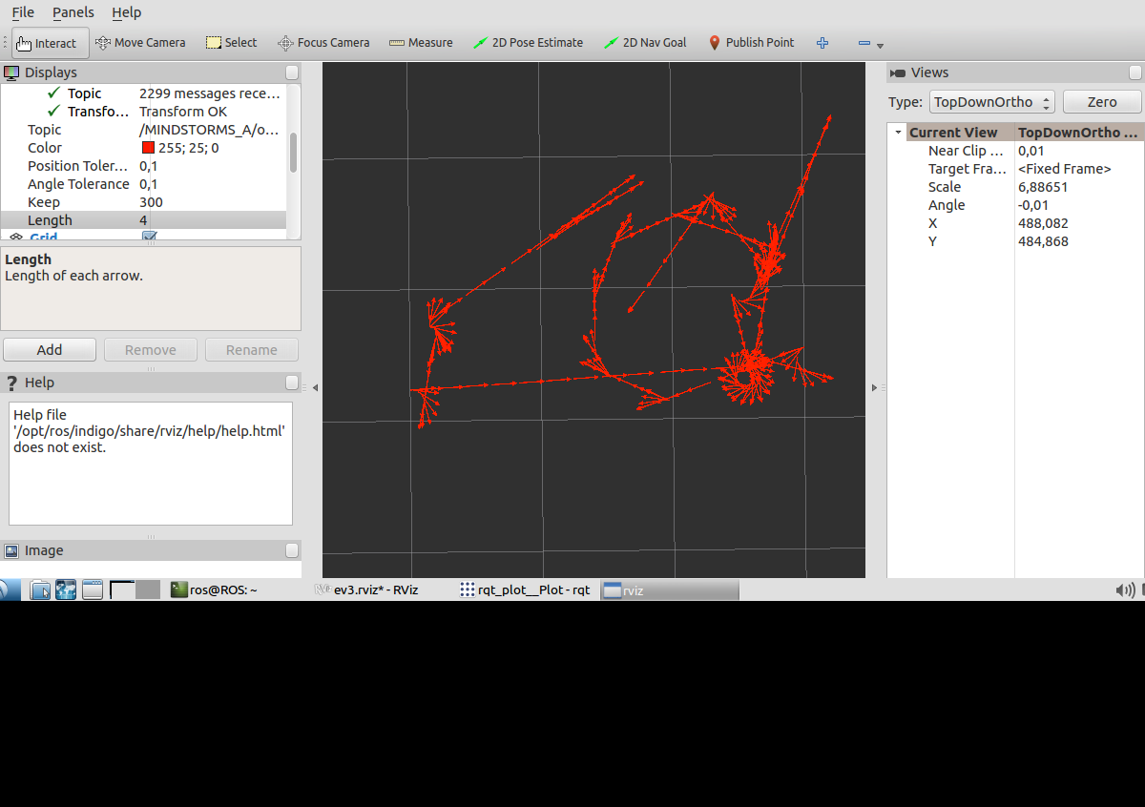
Task: Open the File menu
Action: coord(23,12)
